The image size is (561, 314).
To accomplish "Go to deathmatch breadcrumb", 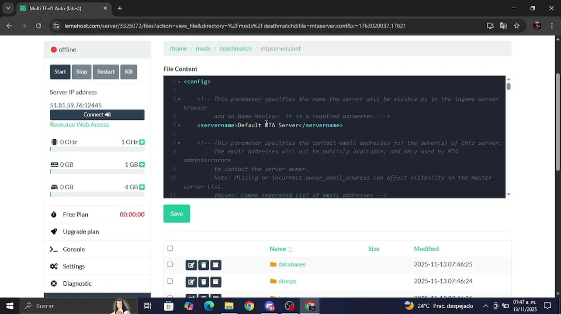I will click(x=235, y=48).
